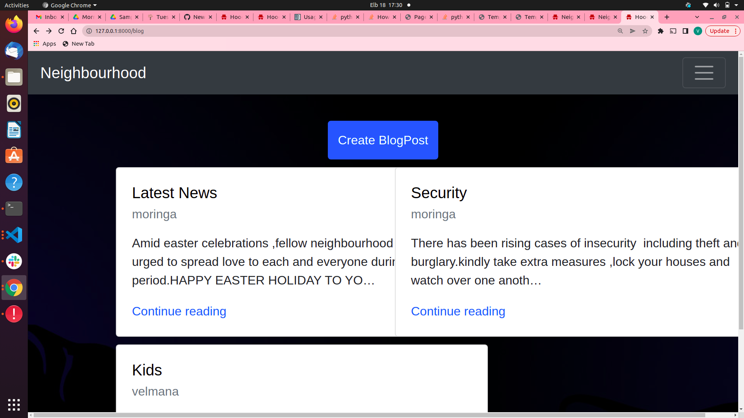
Task: Click the Create BlogPost button
Action: (x=383, y=140)
